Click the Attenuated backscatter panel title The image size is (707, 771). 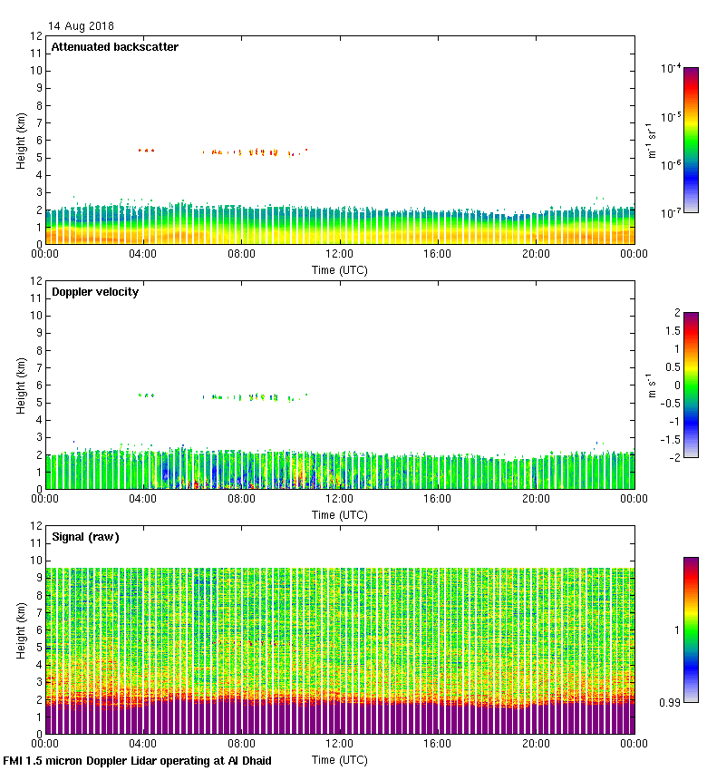click(114, 47)
